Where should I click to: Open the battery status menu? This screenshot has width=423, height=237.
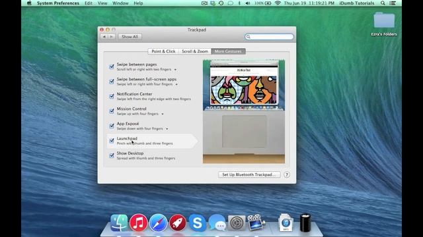[x=263, y=3]
